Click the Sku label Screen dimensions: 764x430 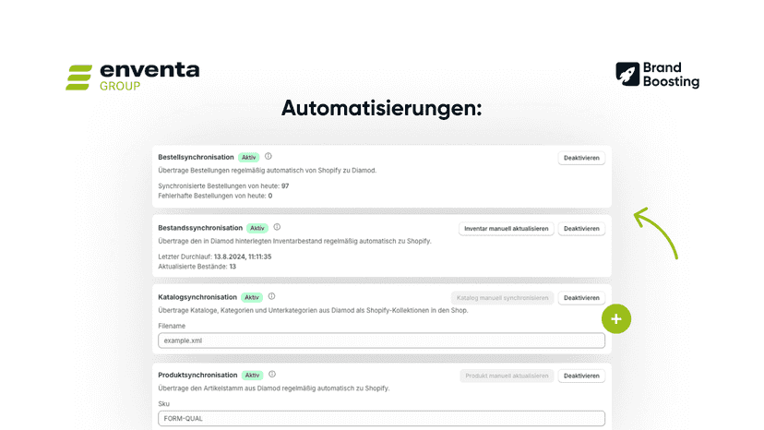click(163, 403)
